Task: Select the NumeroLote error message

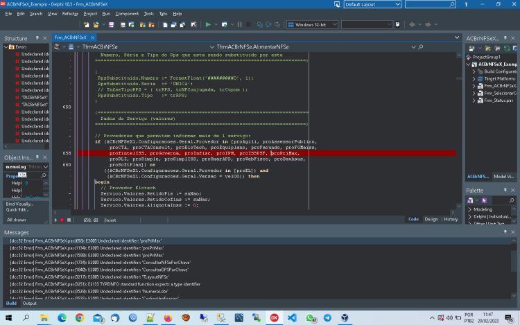Action: (258, 292)
